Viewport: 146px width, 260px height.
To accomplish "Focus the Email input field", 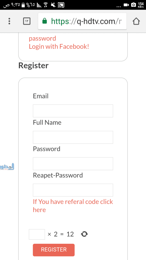I will click(73, 111).
